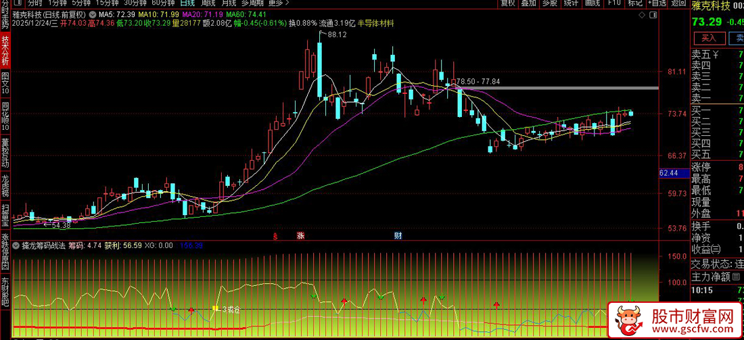Viewport: 744px width, 340px height.
Task: Select the 5分钟 period tab
Action: point(81,3)
